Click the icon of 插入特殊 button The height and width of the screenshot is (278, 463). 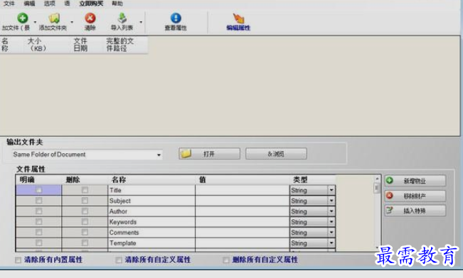click(390, 210)
